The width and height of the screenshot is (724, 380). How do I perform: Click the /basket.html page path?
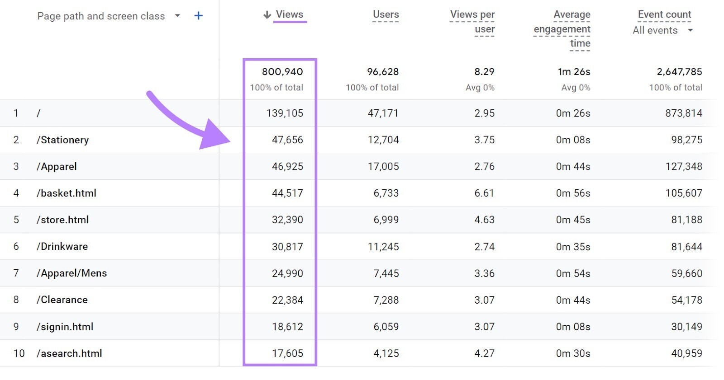(67, 193)
